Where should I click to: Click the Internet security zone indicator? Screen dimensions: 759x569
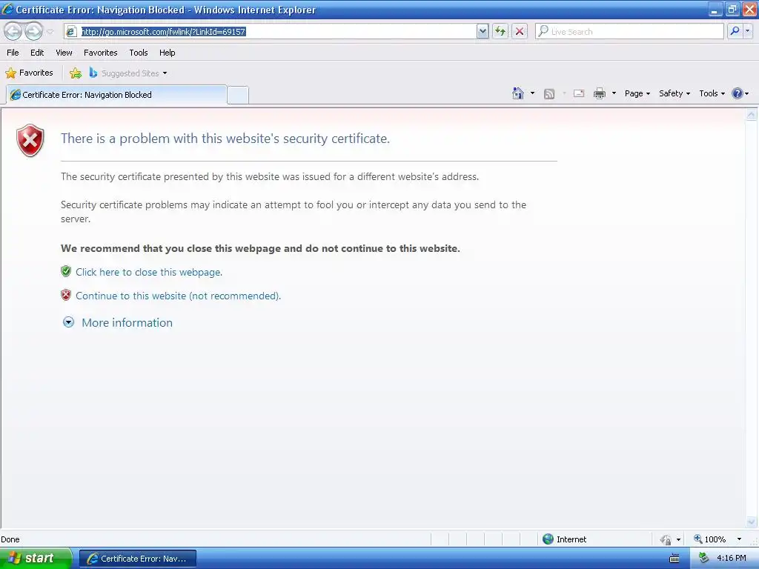point(564,539)
